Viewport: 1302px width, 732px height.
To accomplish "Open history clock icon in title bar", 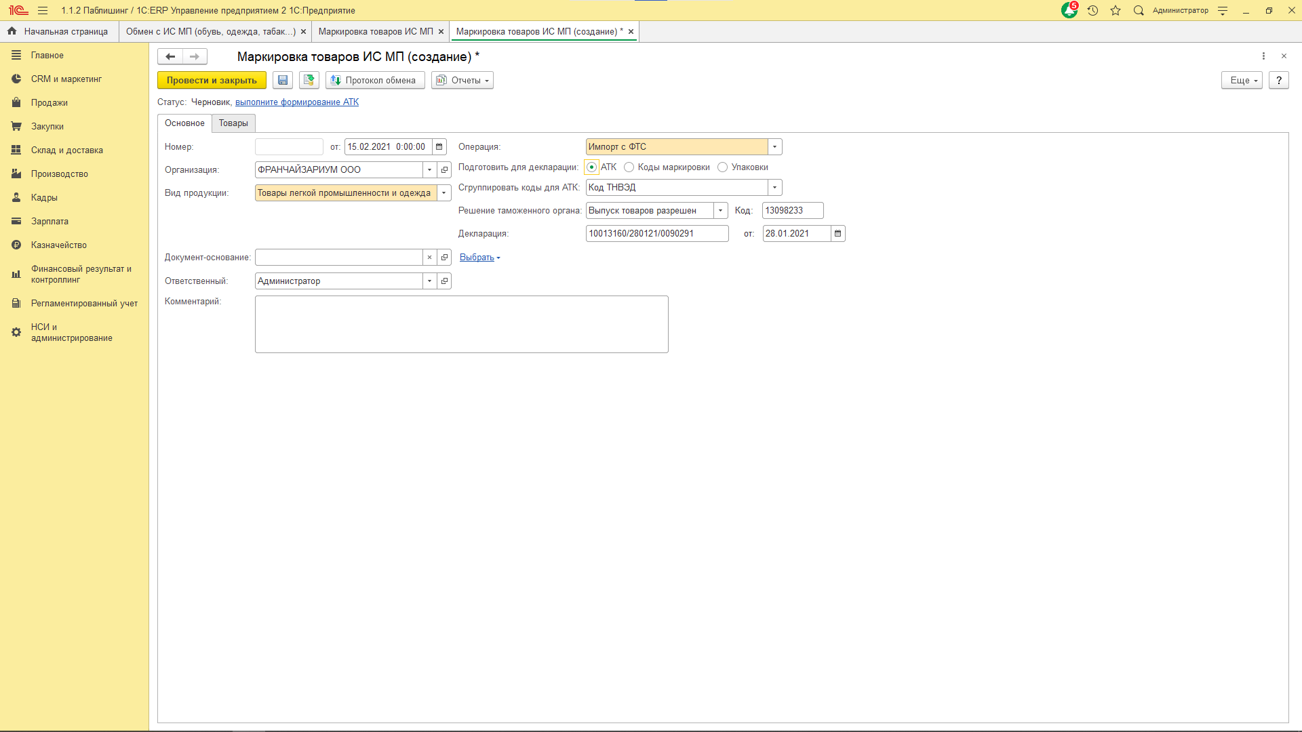I will tap(1092, 10).
